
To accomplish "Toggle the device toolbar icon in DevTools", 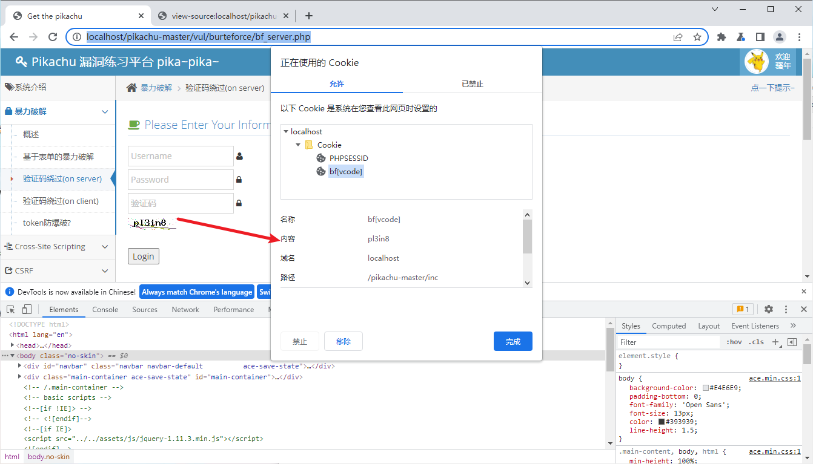I will (27, 309).
